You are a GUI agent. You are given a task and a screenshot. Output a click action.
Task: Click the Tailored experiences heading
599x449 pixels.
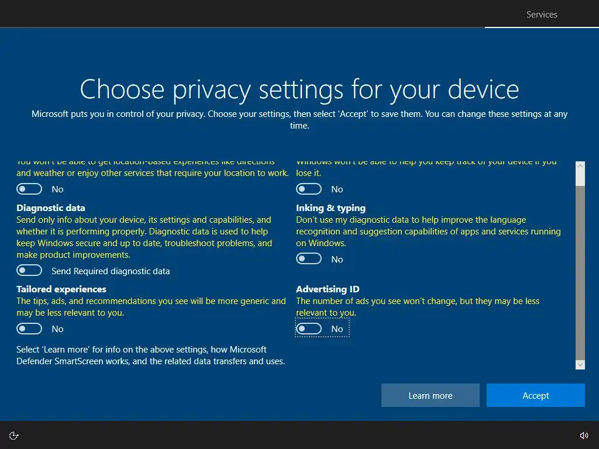(x=61, y=289)
